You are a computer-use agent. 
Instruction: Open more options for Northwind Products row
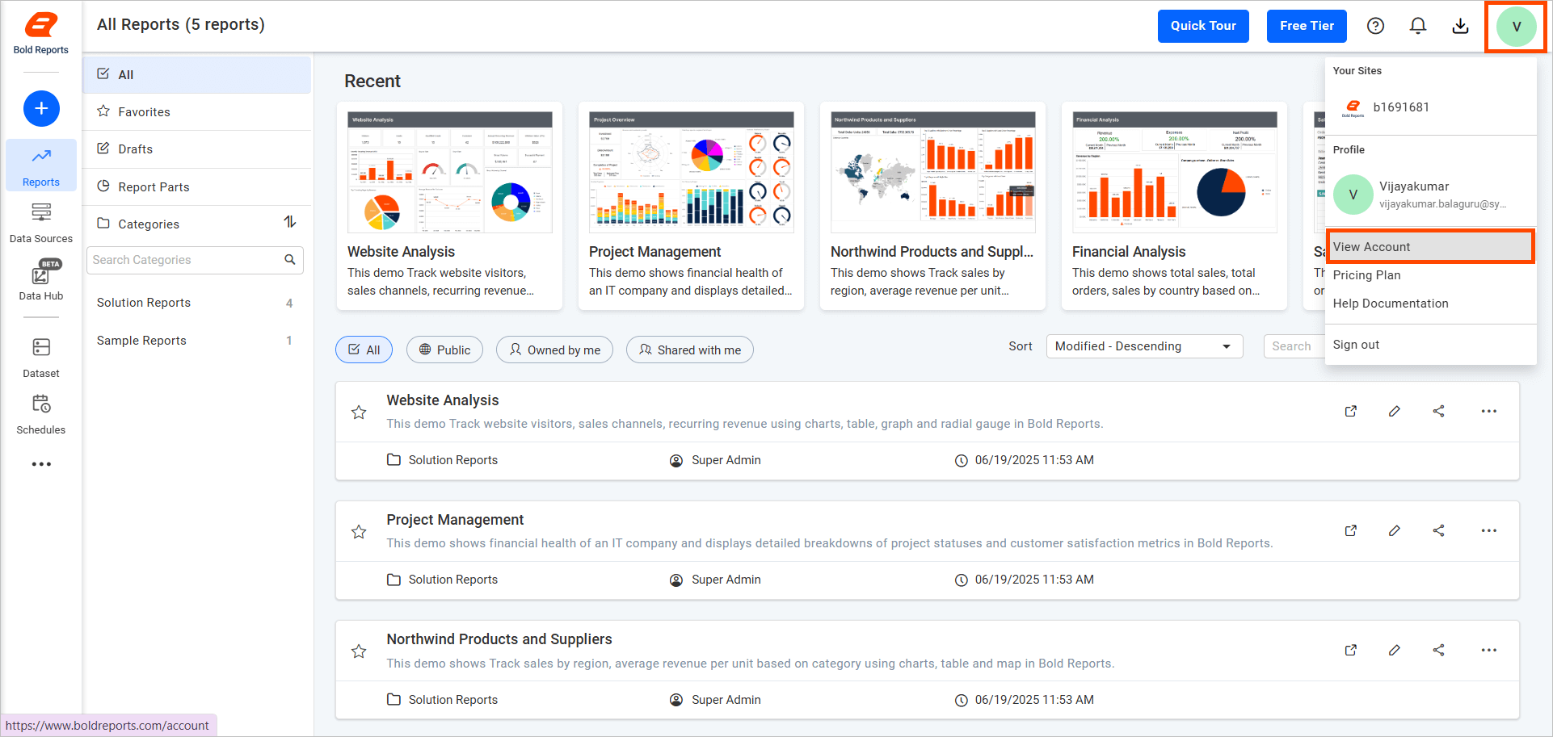click(x=1489, y=650)
